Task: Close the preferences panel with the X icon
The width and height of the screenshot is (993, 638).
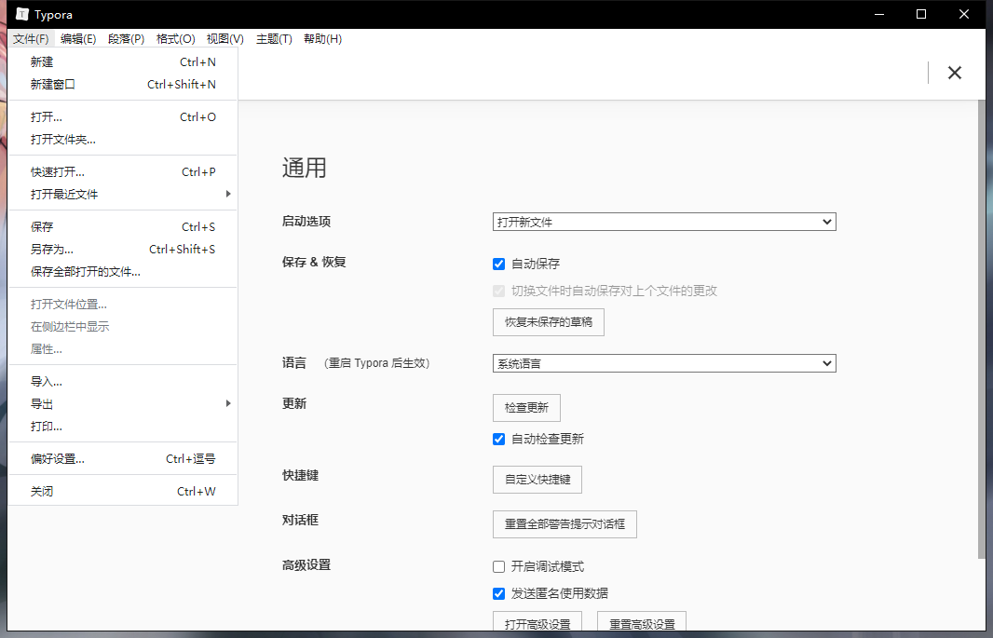Action: point(954,72)
